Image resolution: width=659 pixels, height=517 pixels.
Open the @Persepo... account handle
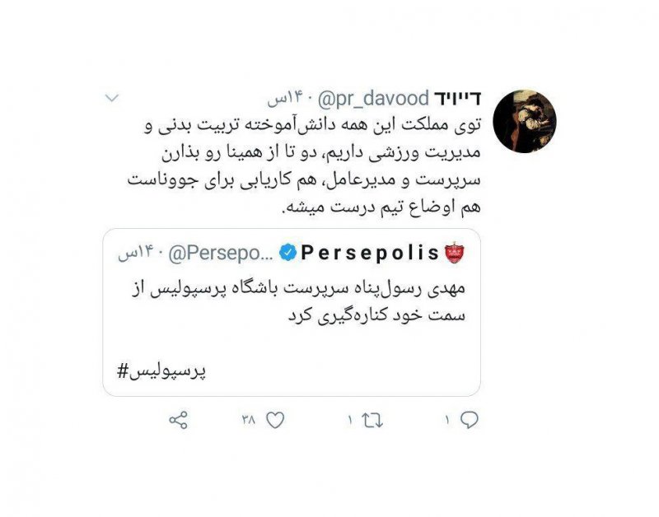click(221, 253)
